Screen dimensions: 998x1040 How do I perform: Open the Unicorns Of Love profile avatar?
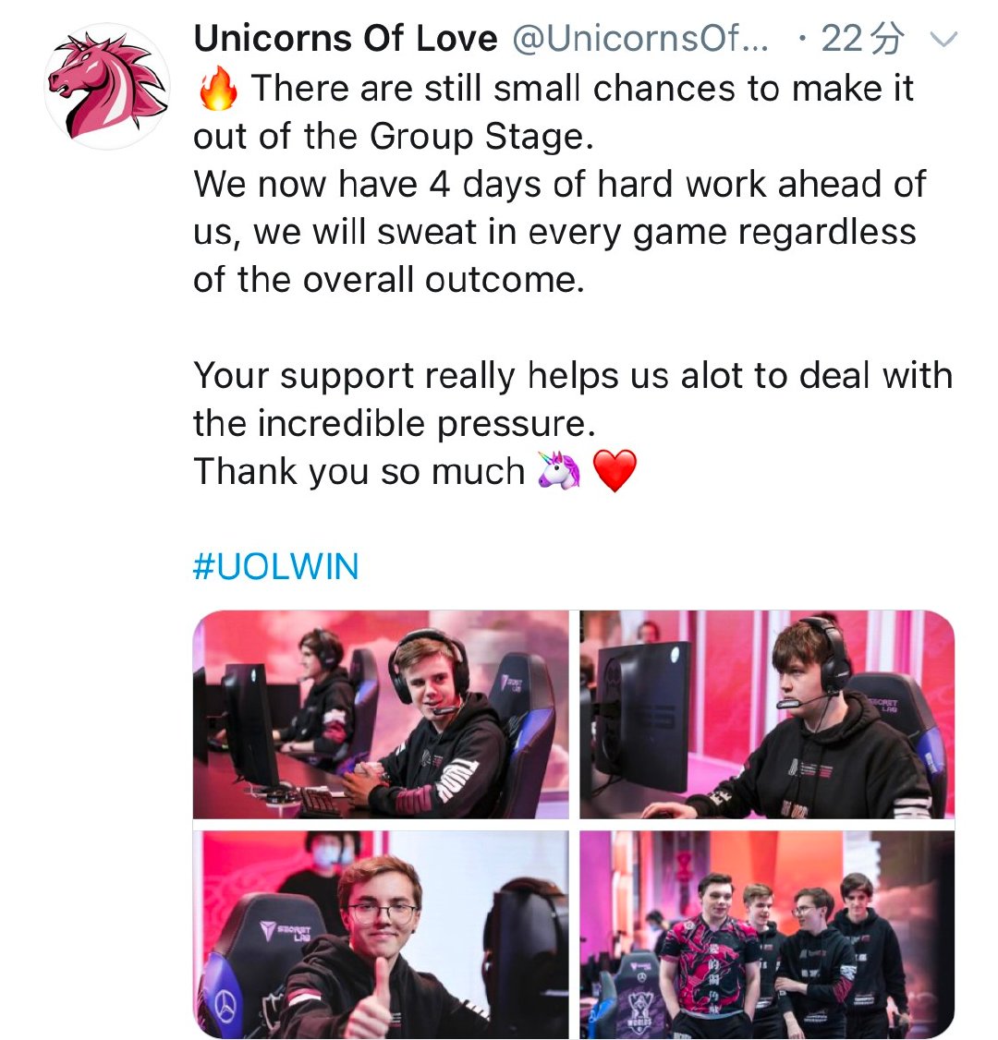tap(107, 86)
